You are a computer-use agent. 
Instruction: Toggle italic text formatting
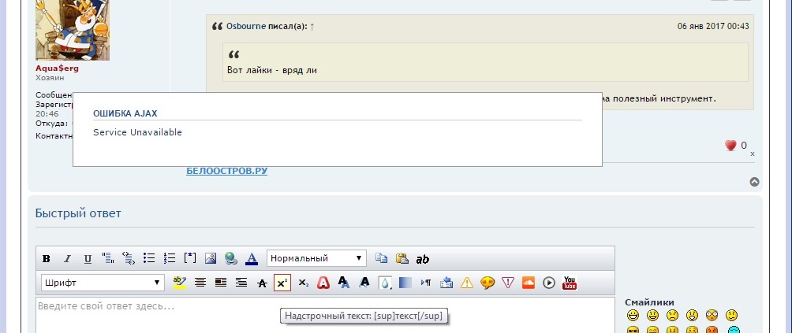[67, 258]
